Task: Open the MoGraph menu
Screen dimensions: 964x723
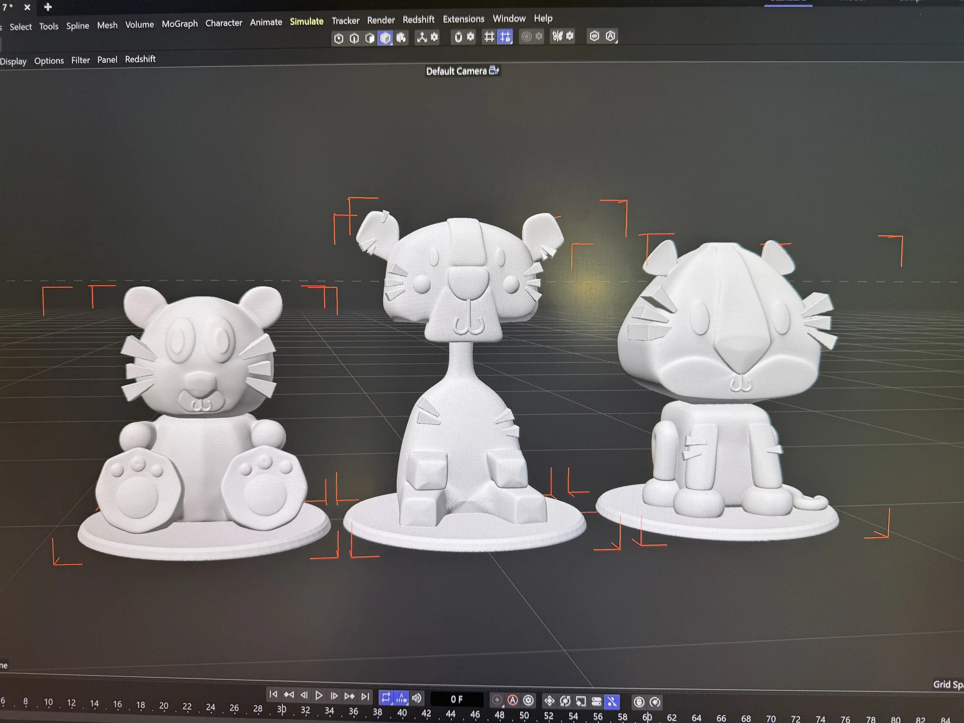Action: pyautogui.click(x=180, y=24)
